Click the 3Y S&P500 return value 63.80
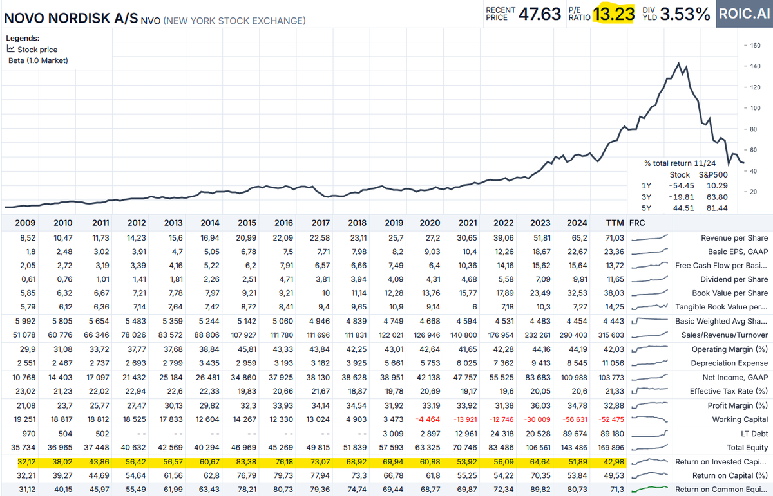773x496 pixels. [x=717, y=197]
